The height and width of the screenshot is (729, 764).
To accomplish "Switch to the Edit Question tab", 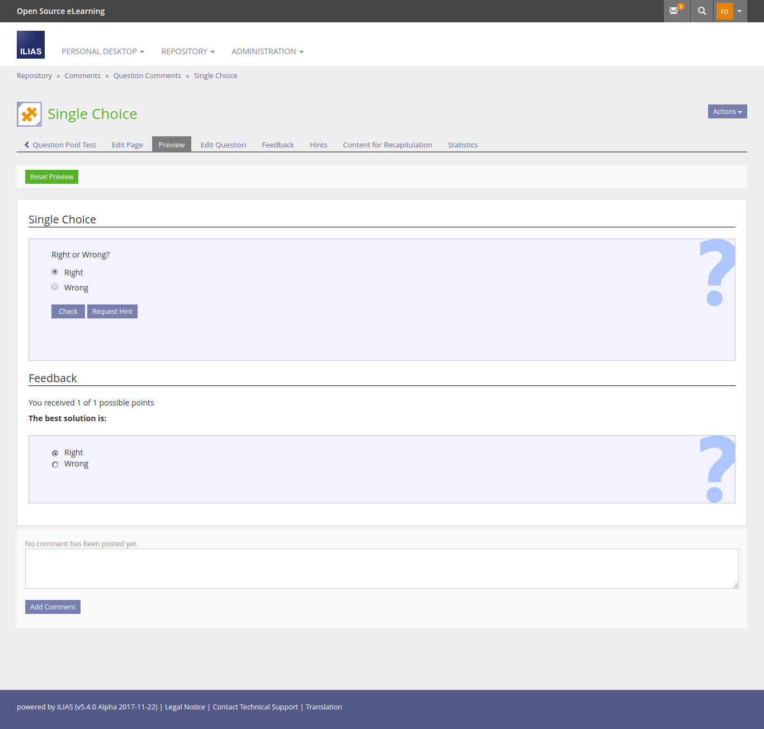I will 223,145.
